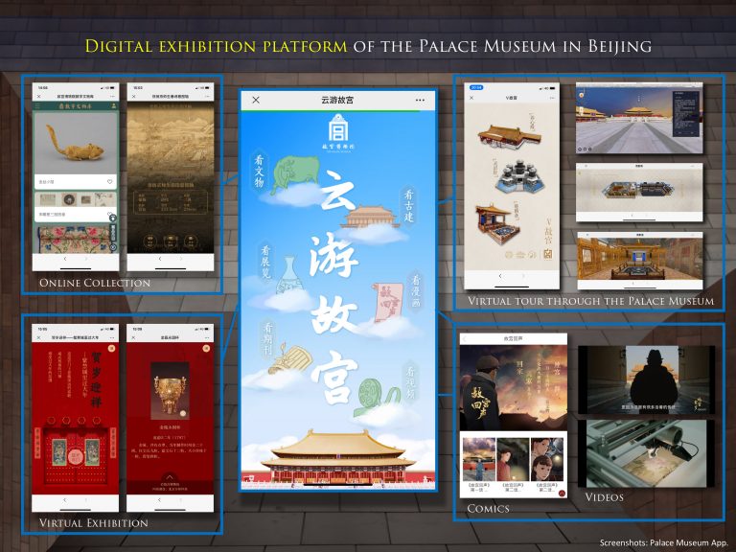Favorite the mouse figurine with heart icon
Viewport: 736px width, 552px height.
click(x=109, y=182)
